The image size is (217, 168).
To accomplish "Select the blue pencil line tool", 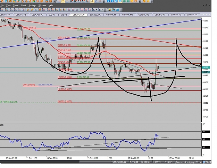I will [x=36, y=10].
